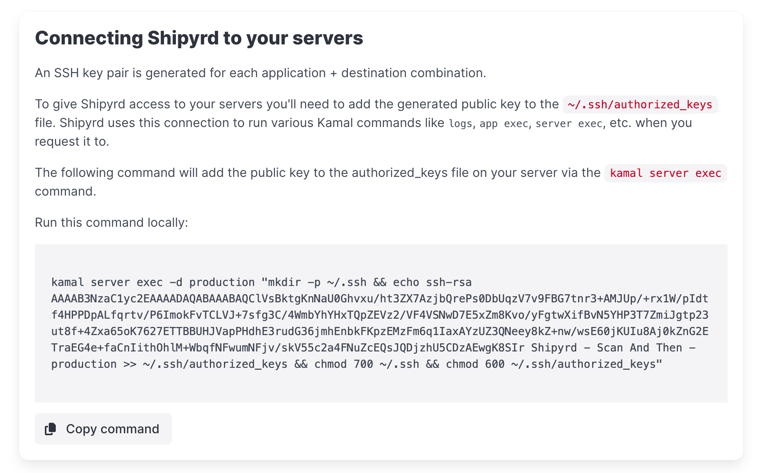Click 'kamal server exec -d' at command start
The height and width of the screenshot is (473, 763).
pyautogui.click(x=116, y=282)
